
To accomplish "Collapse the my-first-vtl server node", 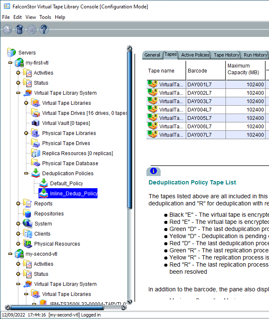I will click(10, 62).
